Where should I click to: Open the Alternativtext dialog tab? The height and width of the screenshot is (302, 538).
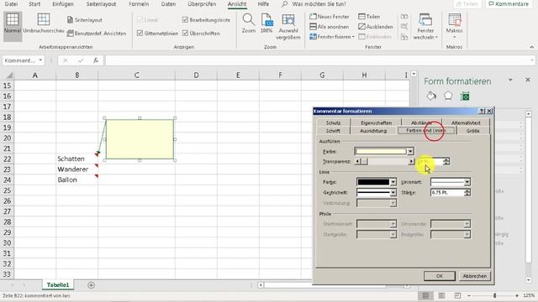[466, 122]
